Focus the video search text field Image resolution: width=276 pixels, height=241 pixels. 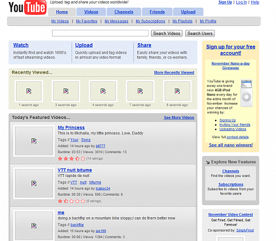100,33
